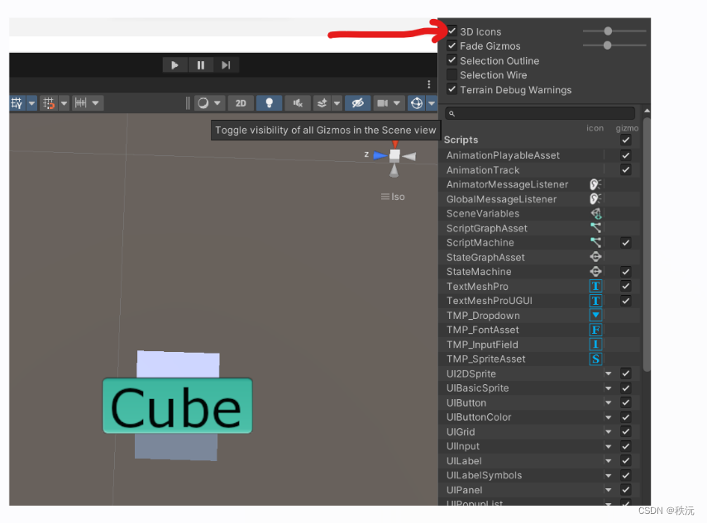Image resolution: width=707 pixels, height=523 pixels.
Task: Toggle the 3D Icons checkbox
Action: [x=451, y=31]
